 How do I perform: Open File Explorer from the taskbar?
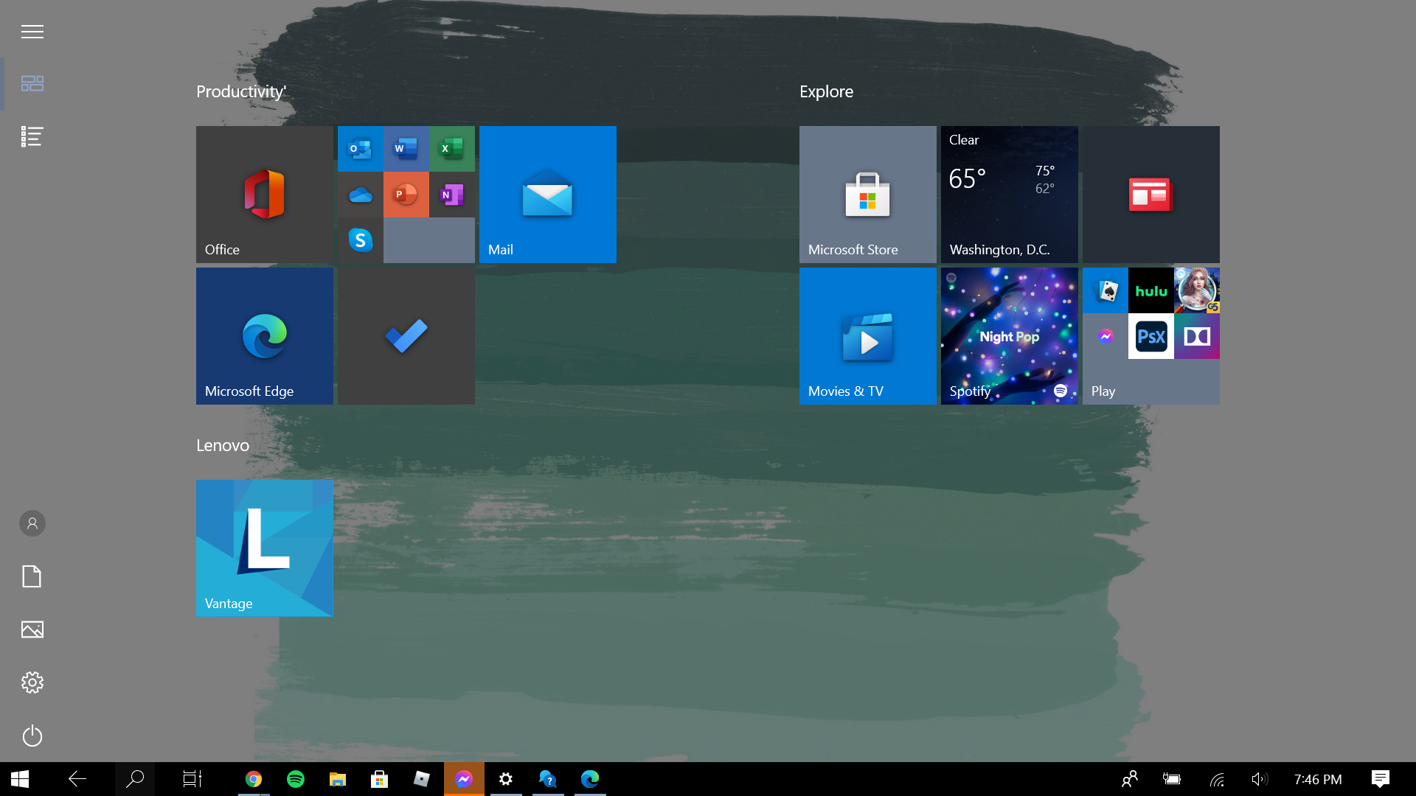(x=338, y=779)
